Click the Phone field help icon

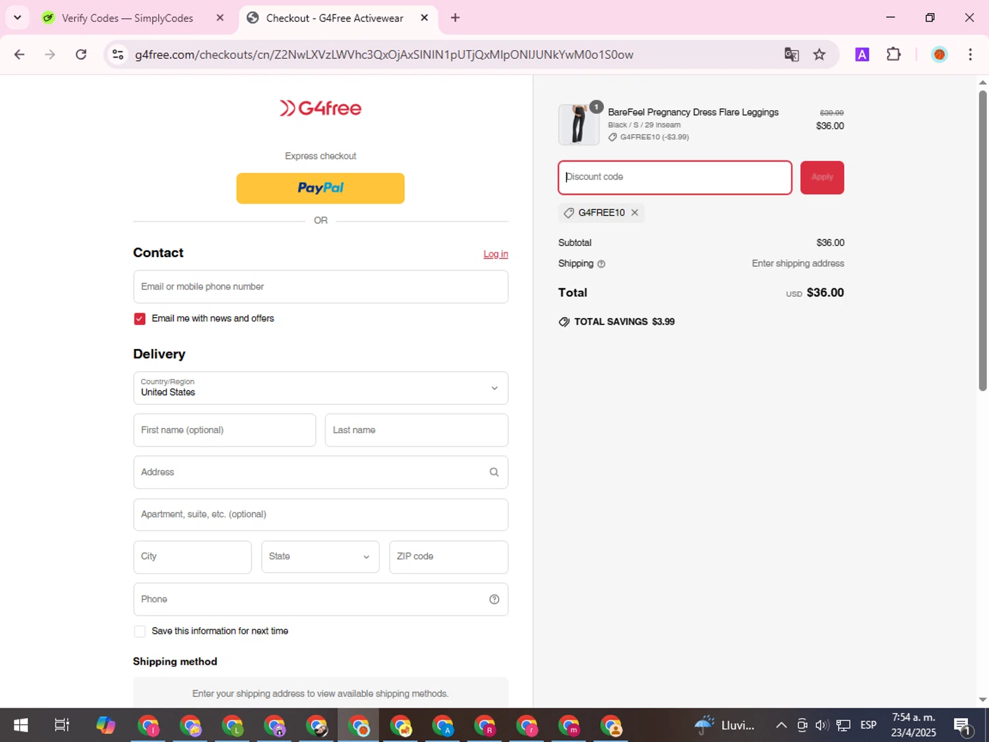click(x=494, y=599)
